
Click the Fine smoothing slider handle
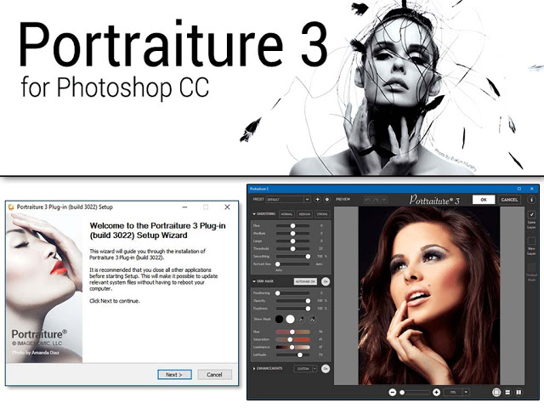click(x=292, y=226)
